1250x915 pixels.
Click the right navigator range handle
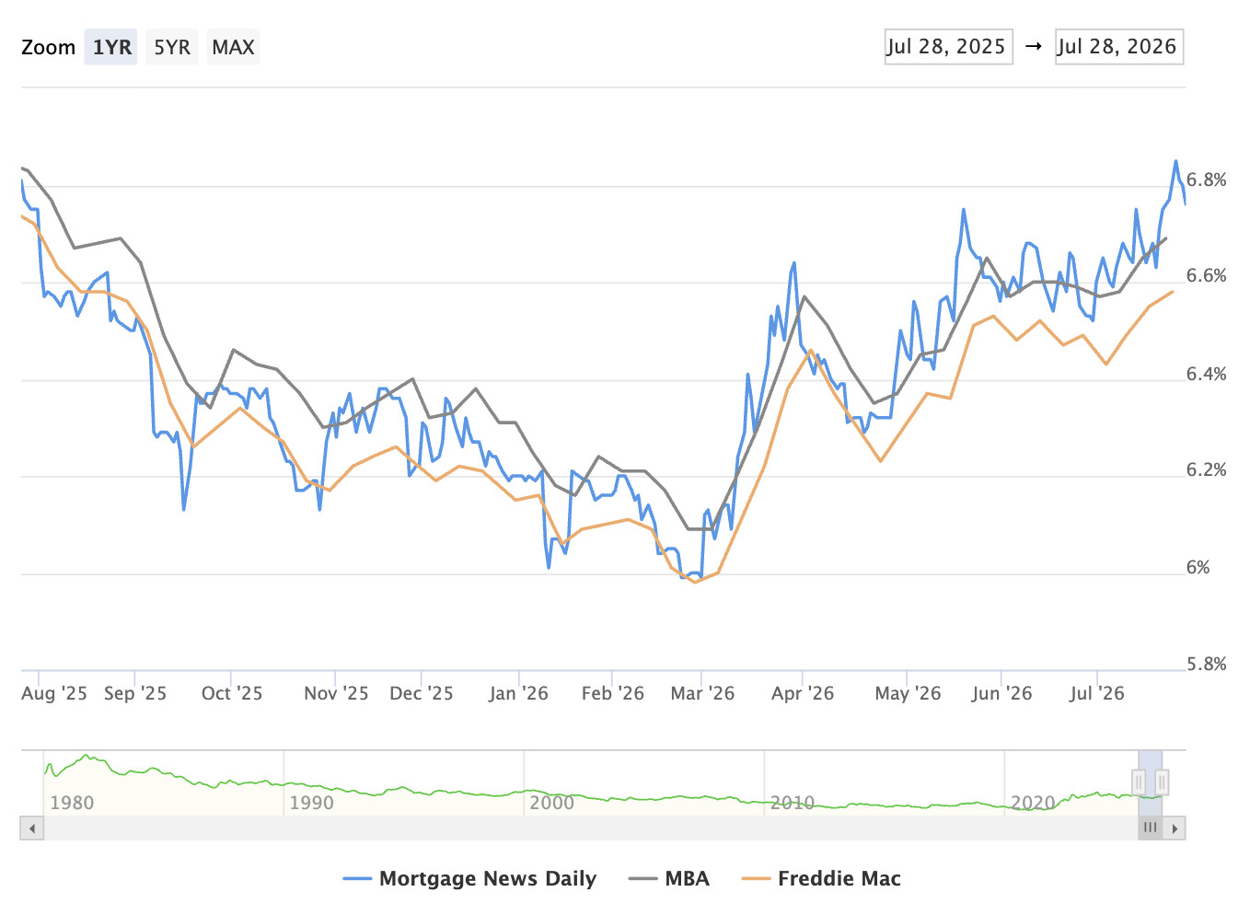point(1162,782)
